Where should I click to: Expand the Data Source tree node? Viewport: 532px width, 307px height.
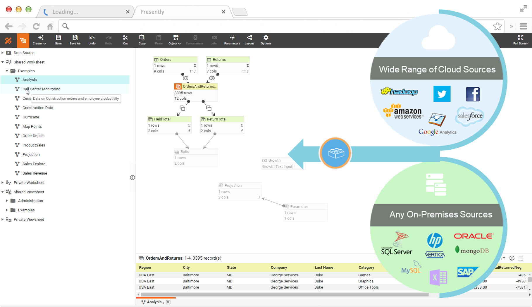click(3, 53)
